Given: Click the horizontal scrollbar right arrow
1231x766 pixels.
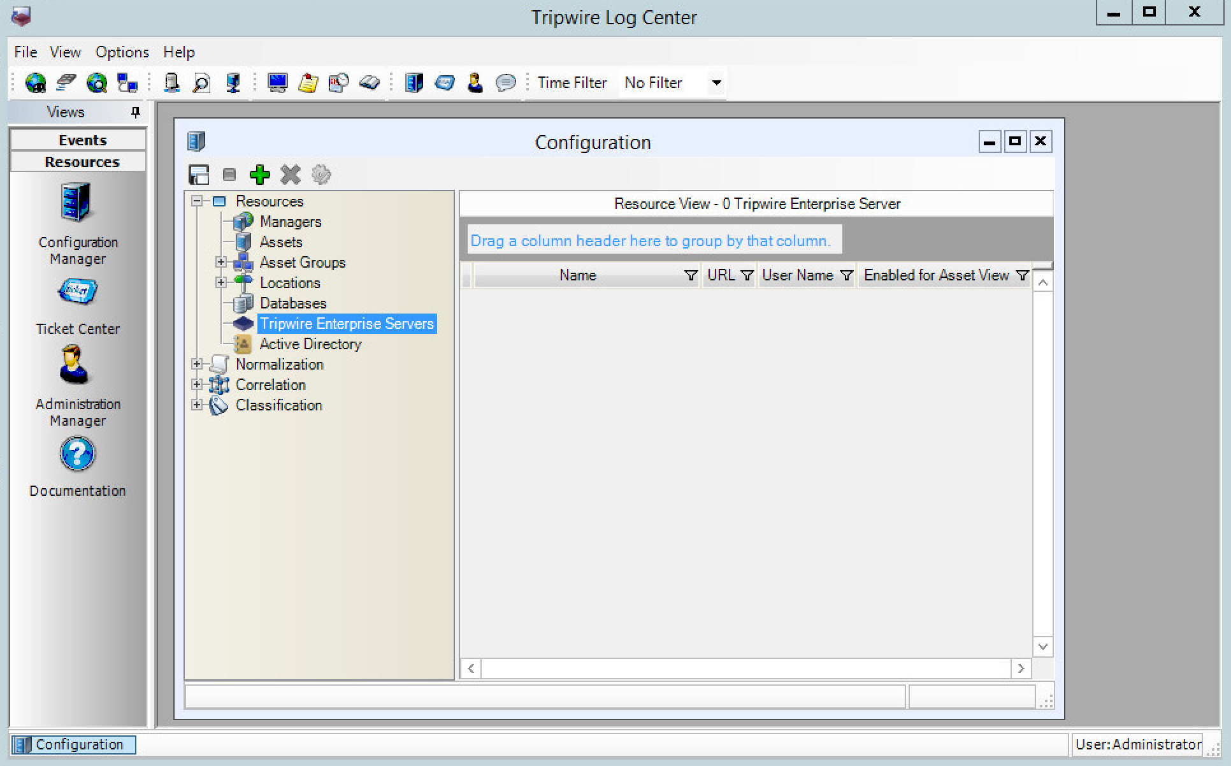Looking at the screenshot, I should 1021,668.
